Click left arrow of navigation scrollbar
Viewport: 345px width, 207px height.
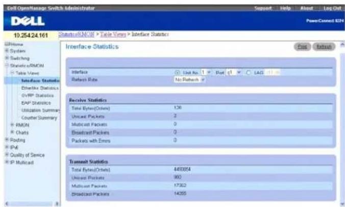tap(7, 204)
